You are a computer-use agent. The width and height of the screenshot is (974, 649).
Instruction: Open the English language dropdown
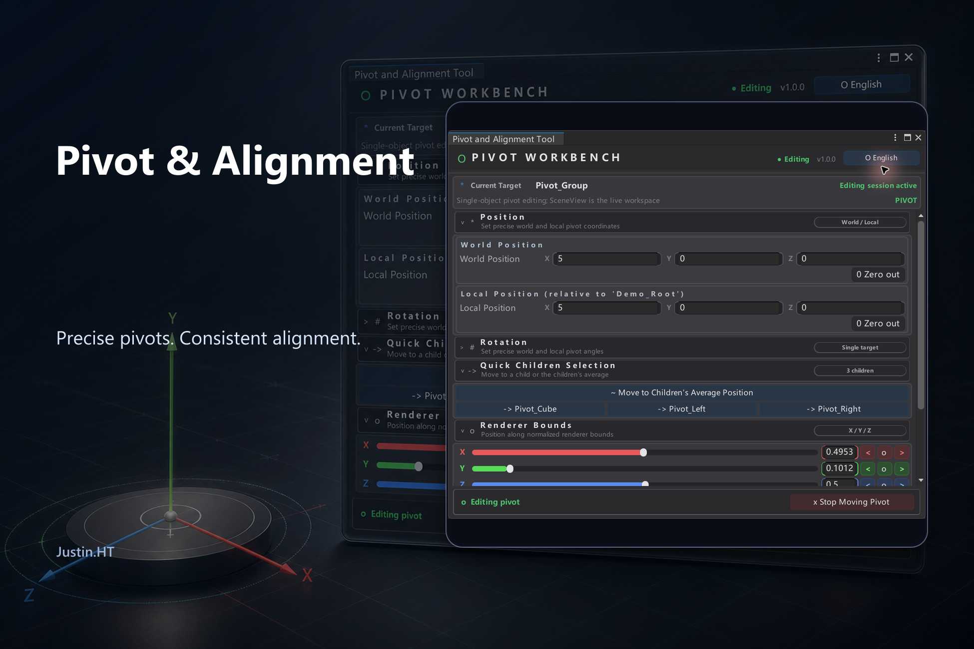click(881, 158)
